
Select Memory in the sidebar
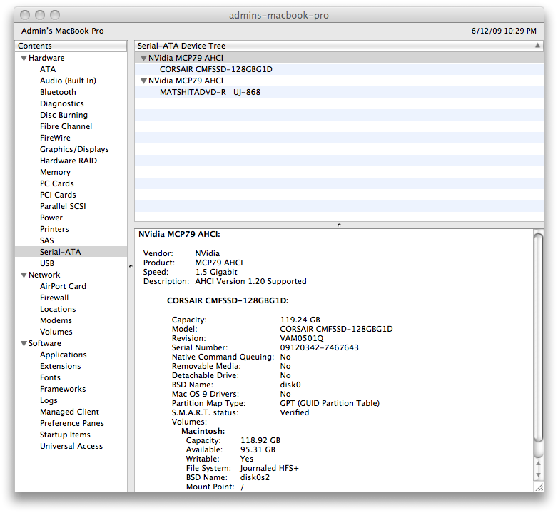[x=55, y=172]
